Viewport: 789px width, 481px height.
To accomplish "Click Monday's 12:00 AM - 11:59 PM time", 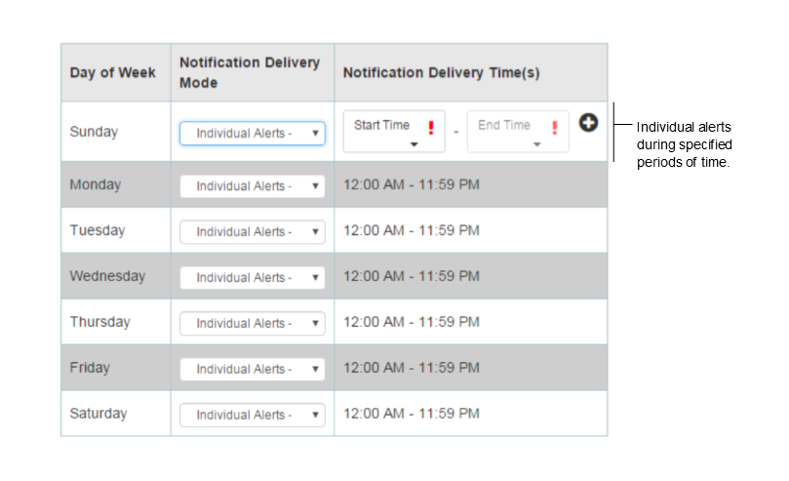I will [412, 184].
